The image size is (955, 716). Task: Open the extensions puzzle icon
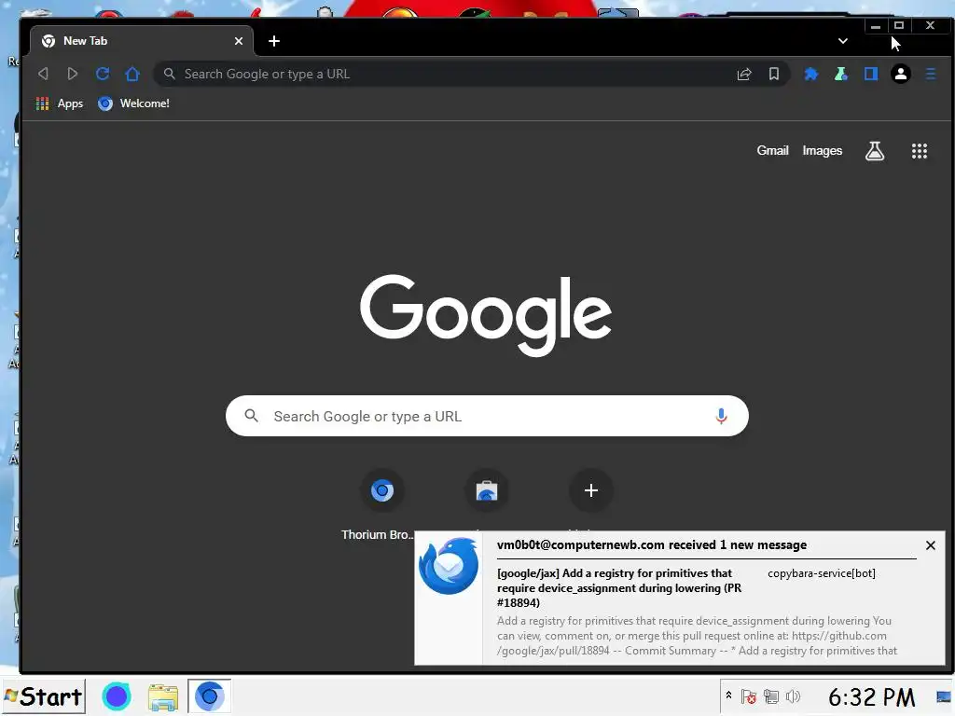(x=810, y=75)
